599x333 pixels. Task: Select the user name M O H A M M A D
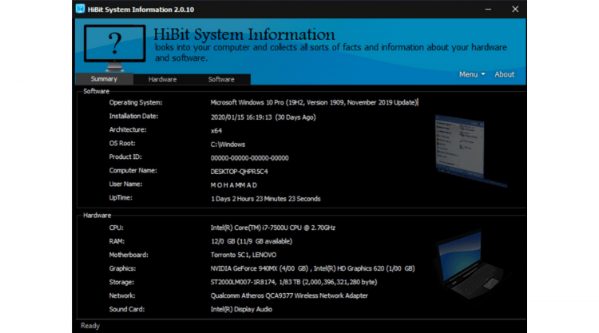pyautogui.click(x=234, y=185)
